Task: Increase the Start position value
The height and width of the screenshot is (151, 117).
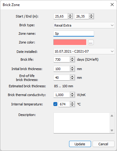Action: click(70, 15)
